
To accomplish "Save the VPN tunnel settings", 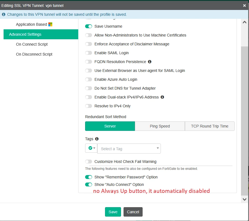I will pos(113,212).
